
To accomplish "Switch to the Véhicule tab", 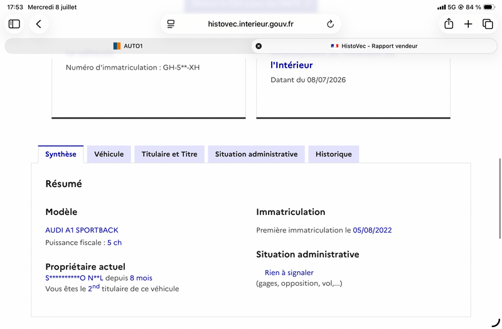I will coord(109,154).
